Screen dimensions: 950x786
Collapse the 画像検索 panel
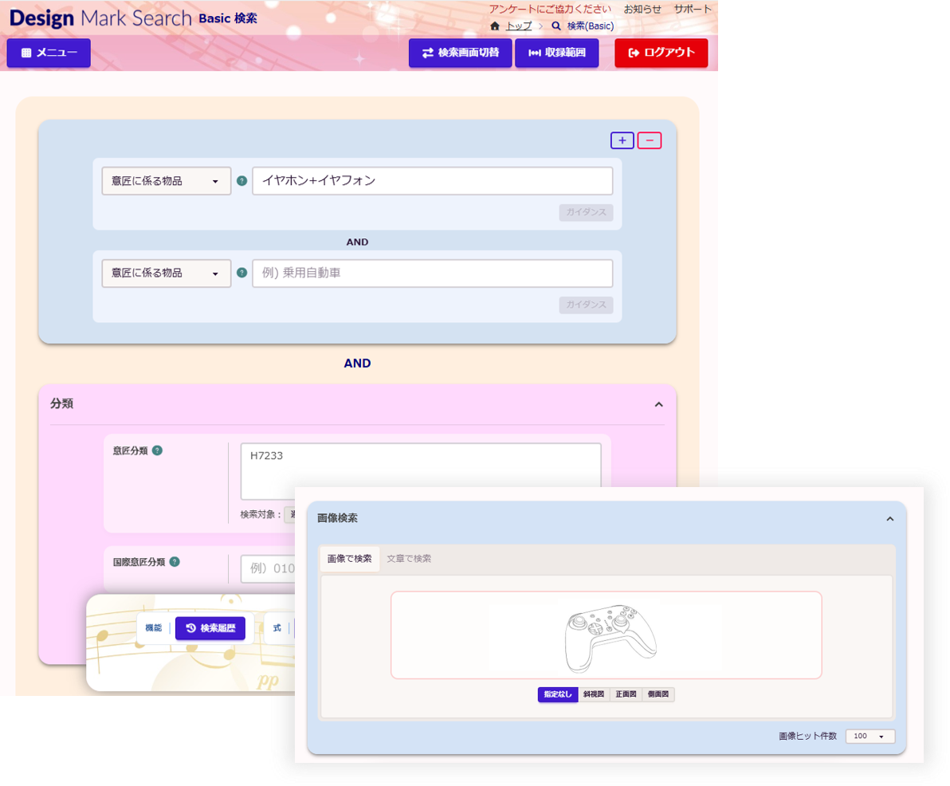tap(890, 519)
